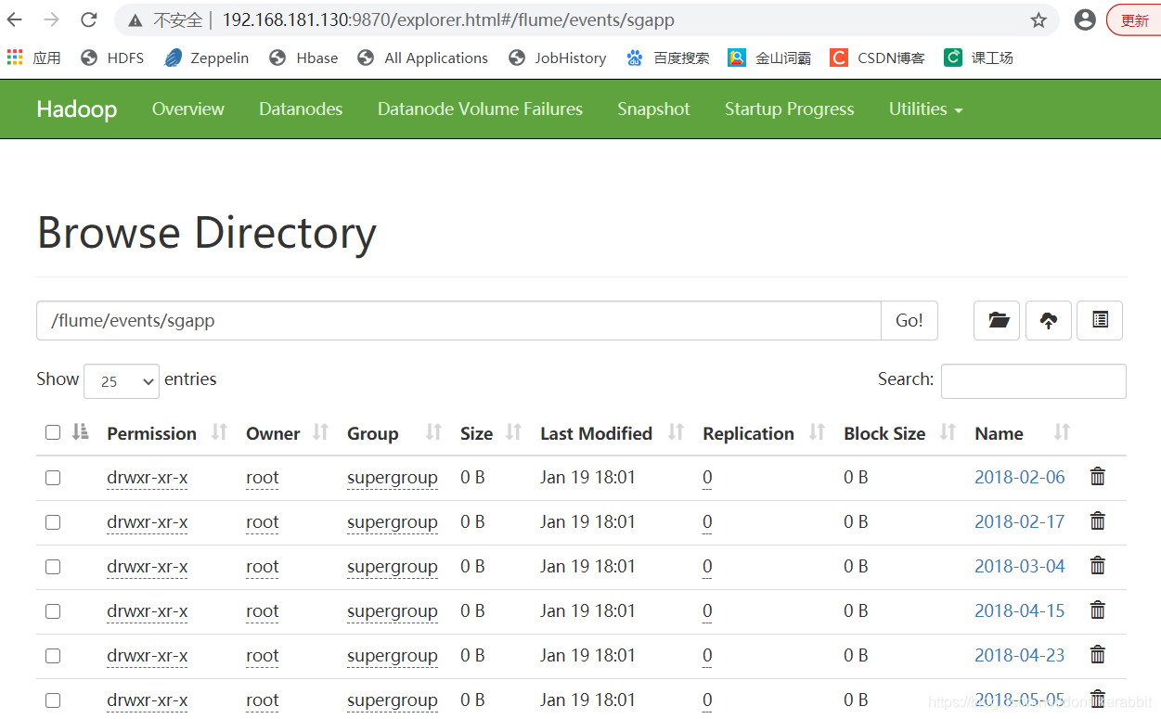This screenshot has height=719, width=1161.
Task: Bookmark this page with the star icon
Action: 1038,19
